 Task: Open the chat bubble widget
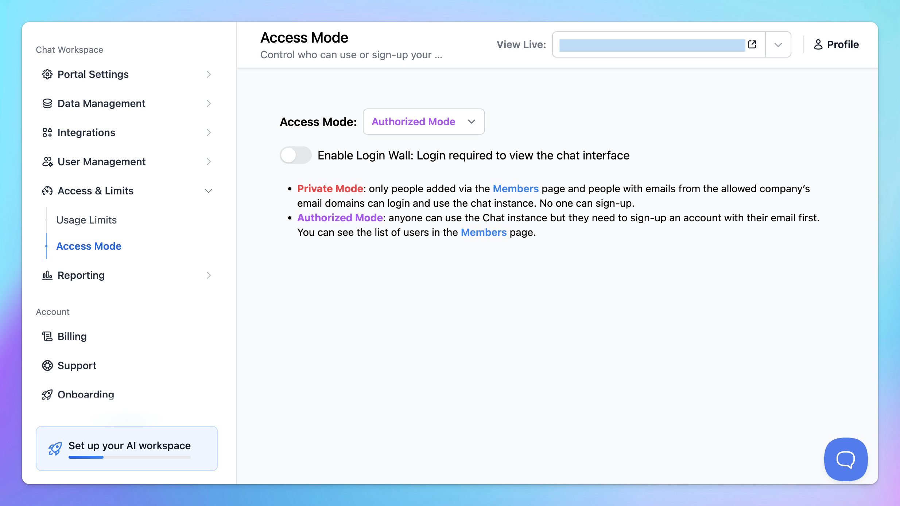tap(846, 459)
